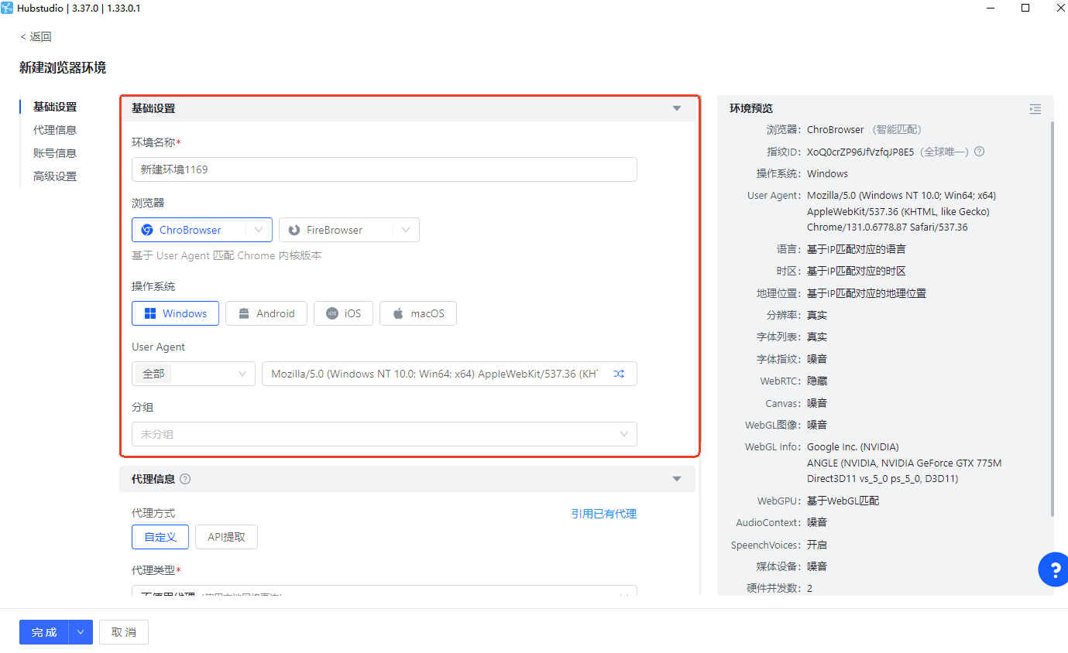Go to 高级设置 in side navigation
Viewport: 1068px width, 653px height.
[55, 176]
